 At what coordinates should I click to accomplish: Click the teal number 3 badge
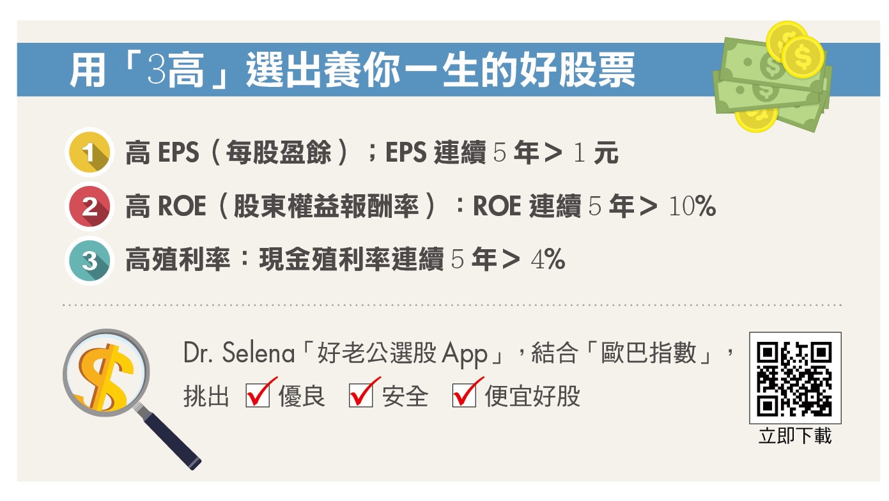click(x=89, y=261)
